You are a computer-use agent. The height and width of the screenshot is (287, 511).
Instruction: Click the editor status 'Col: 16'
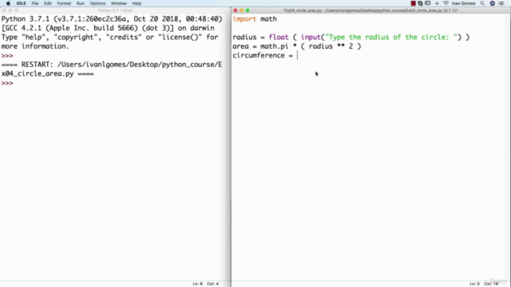491,284
